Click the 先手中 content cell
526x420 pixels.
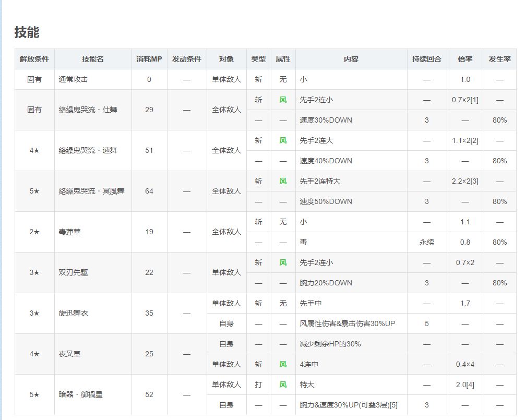[x=351, y=303]
